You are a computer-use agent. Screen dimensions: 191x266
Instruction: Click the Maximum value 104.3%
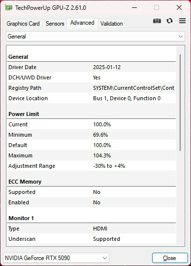click(102, 155)
